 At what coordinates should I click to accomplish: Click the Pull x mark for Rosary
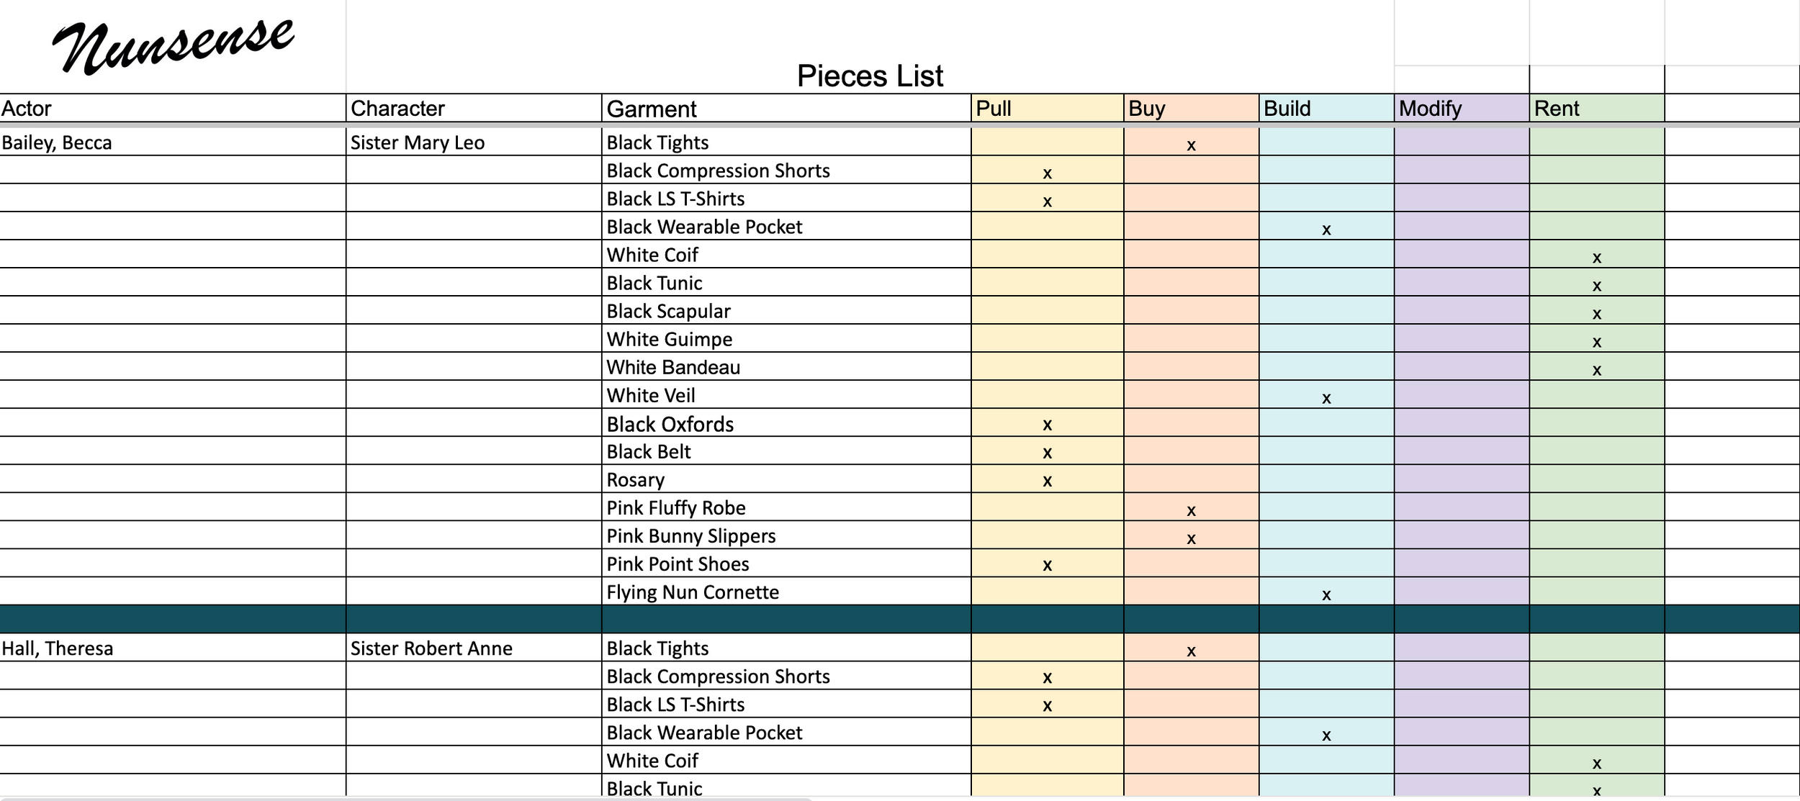pos(1047,481)
